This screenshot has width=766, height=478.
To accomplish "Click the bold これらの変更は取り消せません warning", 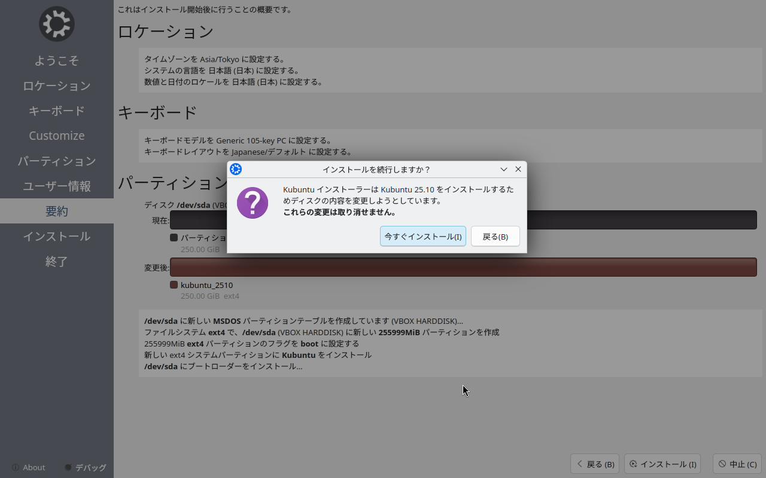I will tap(339, 212).
